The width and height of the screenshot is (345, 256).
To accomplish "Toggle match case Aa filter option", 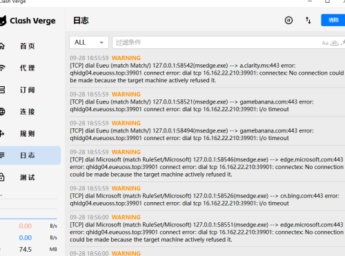I will click(x=325, y=43).
